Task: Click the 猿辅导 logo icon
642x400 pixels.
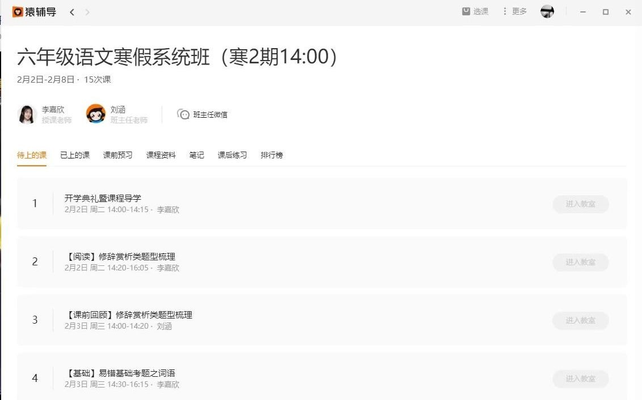Action: (16, 11)
